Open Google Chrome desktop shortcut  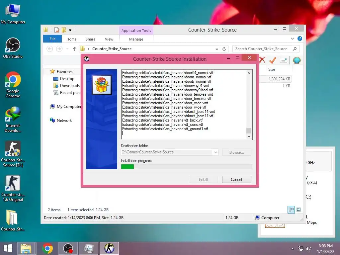point(13,85)
